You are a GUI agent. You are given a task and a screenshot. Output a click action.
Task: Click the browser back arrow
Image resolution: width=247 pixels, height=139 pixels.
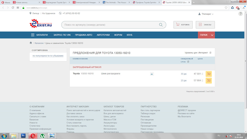(3, 7)
